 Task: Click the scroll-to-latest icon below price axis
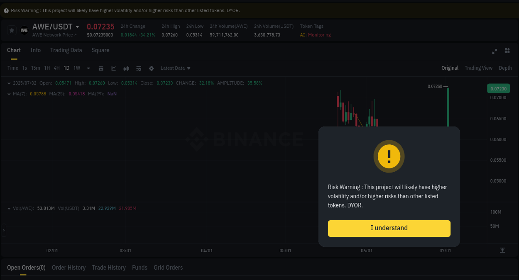coord(502,250)
